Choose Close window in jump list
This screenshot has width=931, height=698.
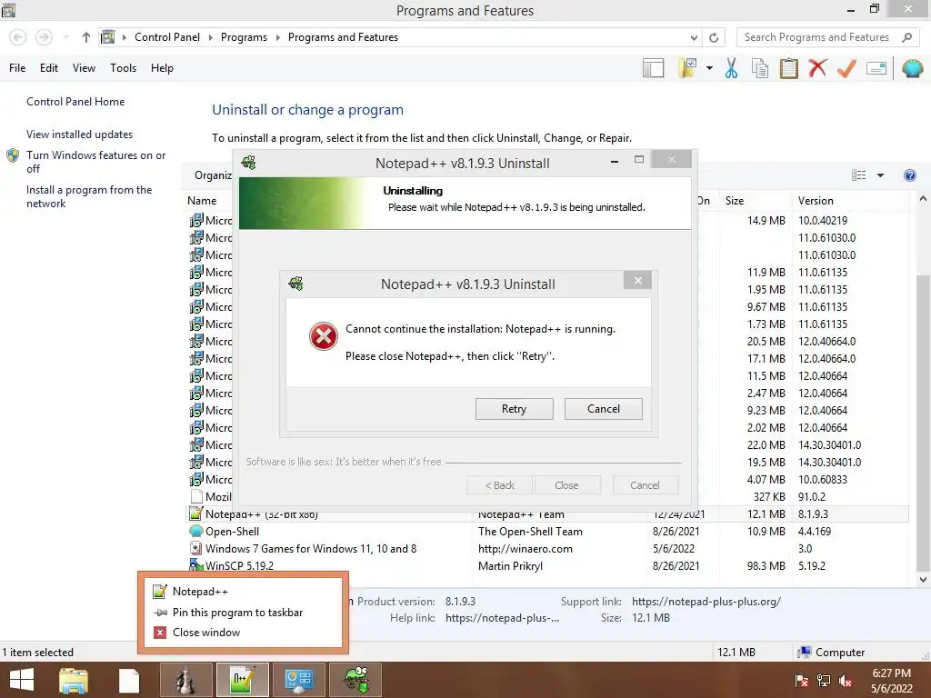[242, 633]
